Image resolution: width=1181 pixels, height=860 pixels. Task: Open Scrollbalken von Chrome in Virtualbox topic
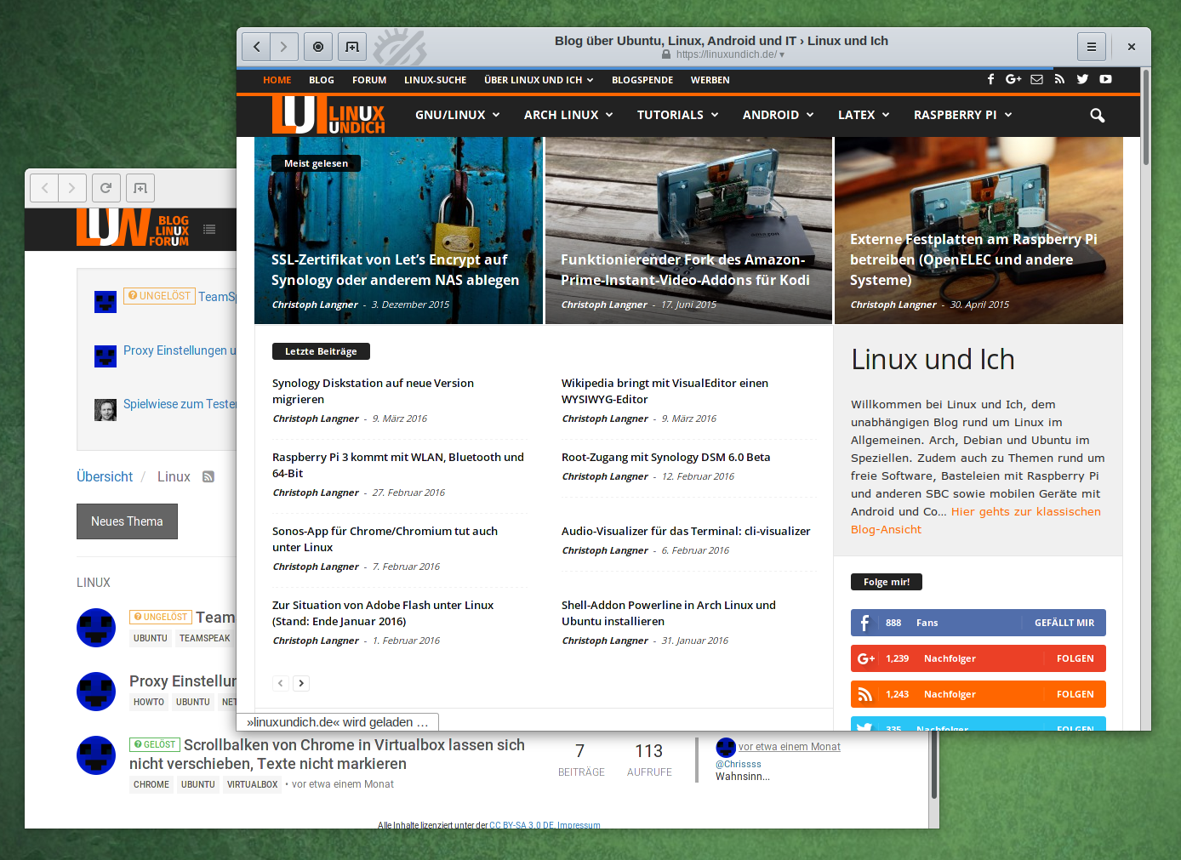(x=327, y=754)
